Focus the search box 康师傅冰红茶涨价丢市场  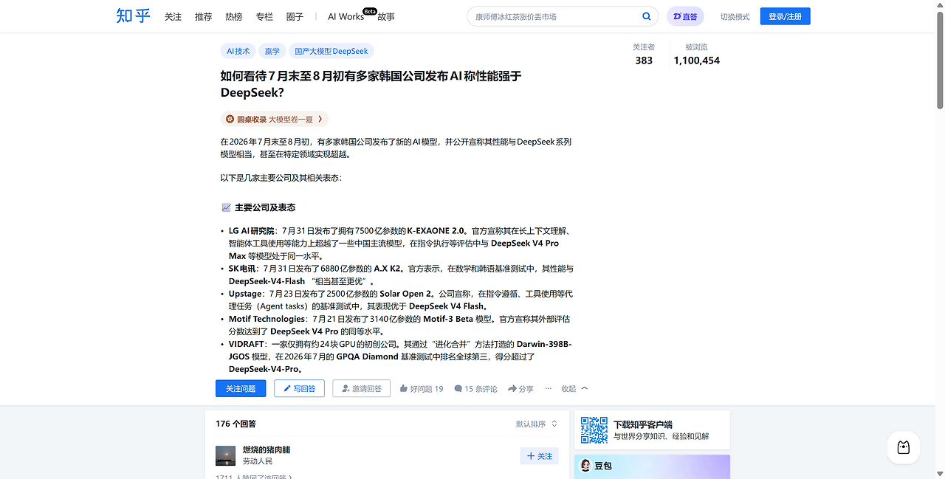[x=554, y=16]
